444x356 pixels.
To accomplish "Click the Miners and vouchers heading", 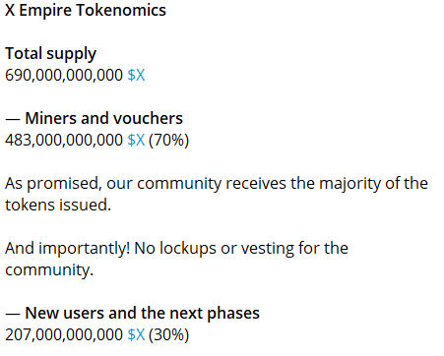I will click(103, 118).
